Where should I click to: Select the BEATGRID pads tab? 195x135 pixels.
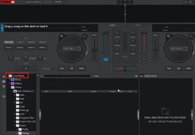point(9,42)
